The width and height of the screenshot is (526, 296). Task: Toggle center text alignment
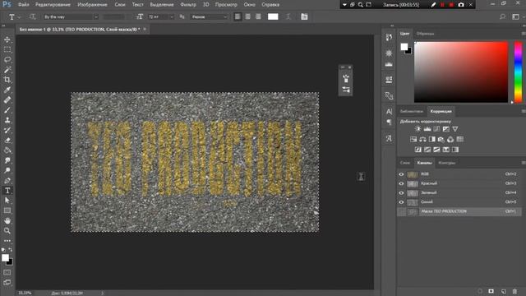(248, 16)
